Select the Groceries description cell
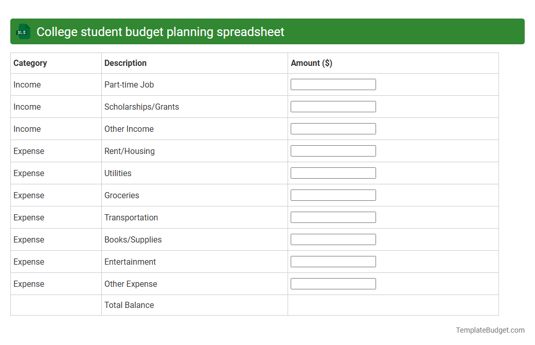The image size is (535, 345). click(x=122, y=195)
